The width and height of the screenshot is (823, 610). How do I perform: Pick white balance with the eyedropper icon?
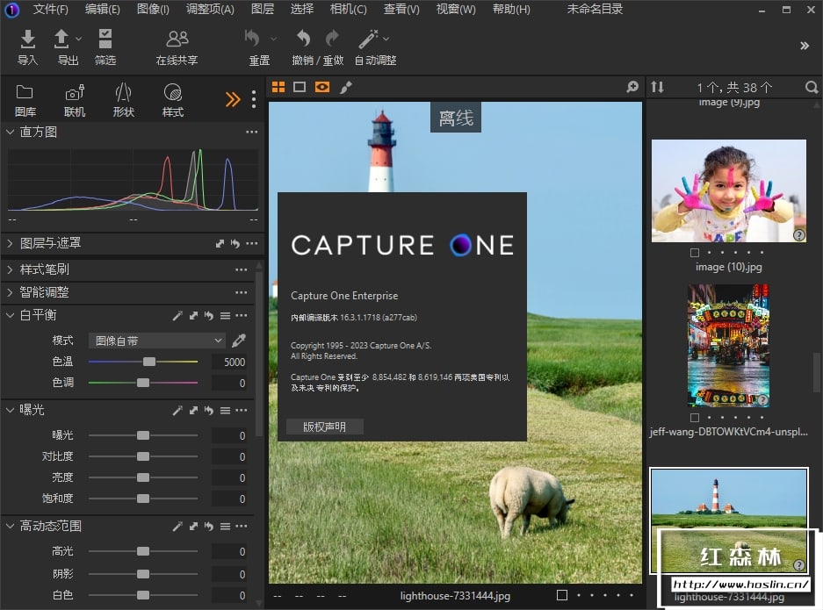point(238,341)
